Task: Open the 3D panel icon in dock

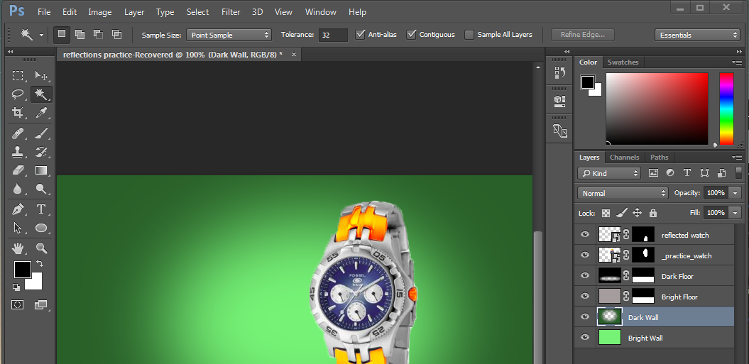Action: 559,100
